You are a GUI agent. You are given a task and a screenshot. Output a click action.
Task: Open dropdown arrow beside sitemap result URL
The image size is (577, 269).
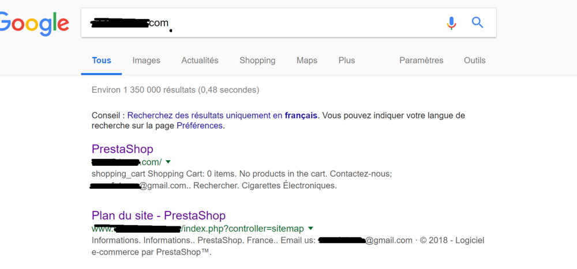pyautogui.click(x=310, y=228)
